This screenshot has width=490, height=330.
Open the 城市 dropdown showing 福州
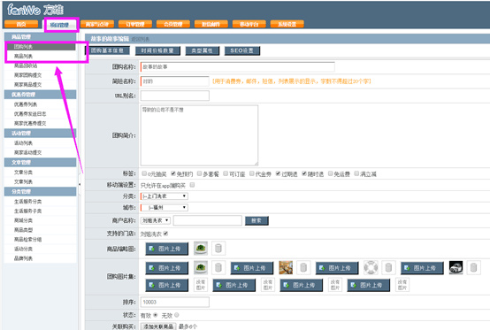click(165, 208)
